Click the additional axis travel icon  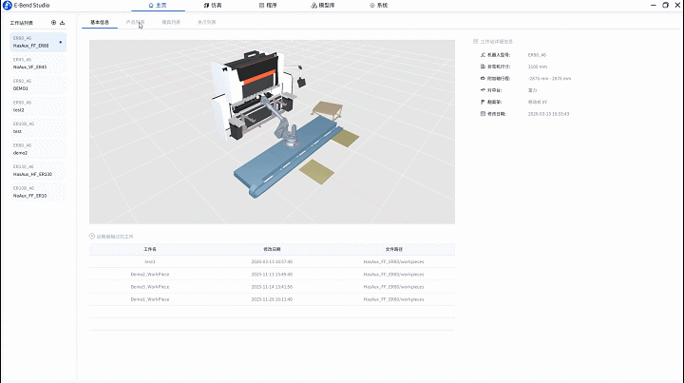pos(483,79)
